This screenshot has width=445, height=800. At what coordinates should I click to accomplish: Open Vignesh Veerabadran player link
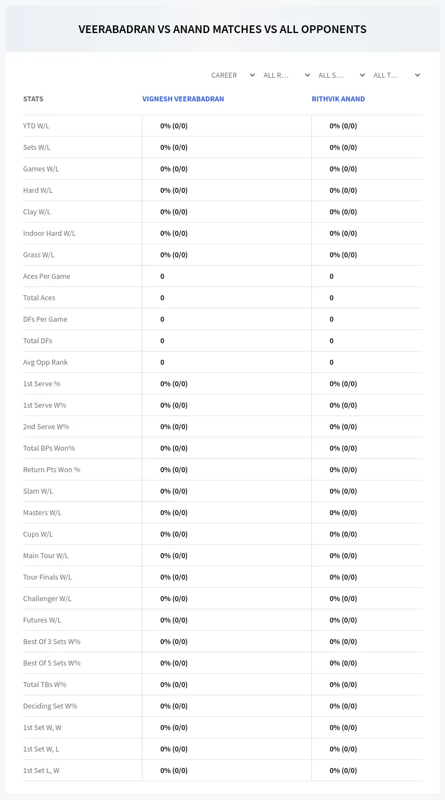coord(183,99)
